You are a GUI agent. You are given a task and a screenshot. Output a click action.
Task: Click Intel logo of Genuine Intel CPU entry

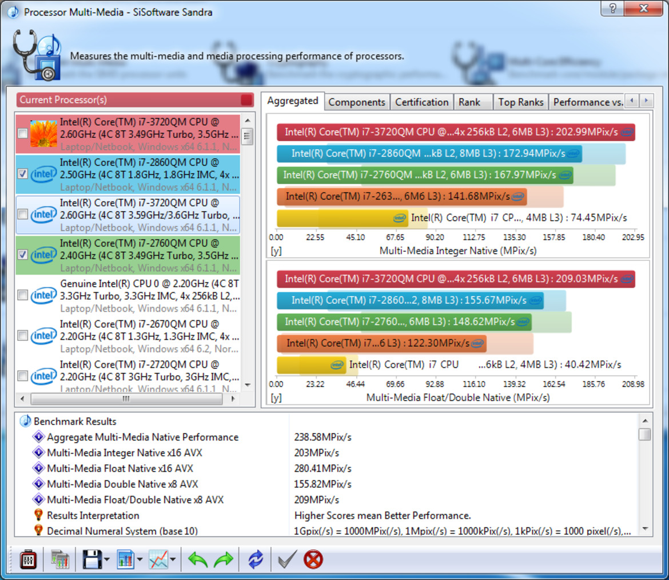(x=43, y=295)
